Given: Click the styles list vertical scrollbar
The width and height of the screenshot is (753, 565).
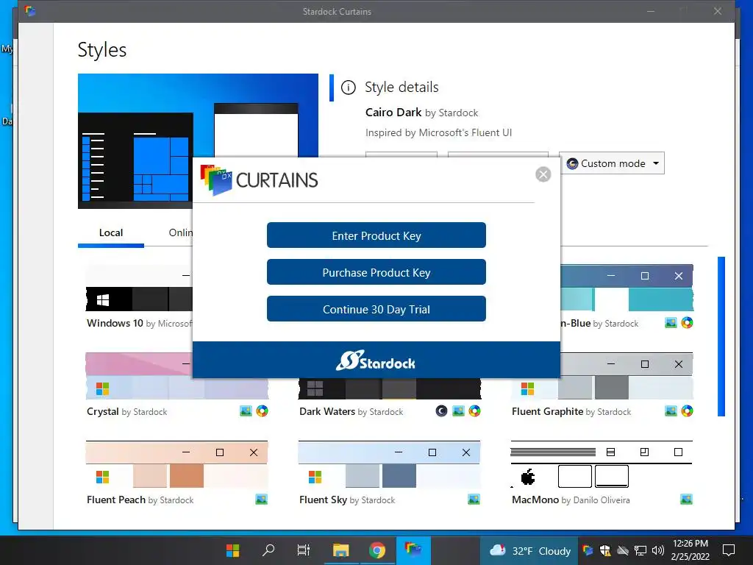Looking at the screenshot, I should [x=721, y=336].
